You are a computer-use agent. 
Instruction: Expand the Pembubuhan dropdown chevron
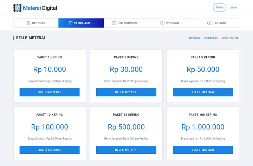[140, 23]
